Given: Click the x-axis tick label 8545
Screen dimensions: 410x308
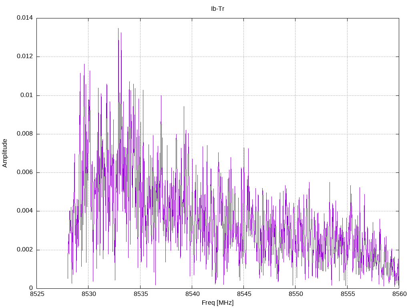Looking at the screenshot, I should (x=244, y=294).
